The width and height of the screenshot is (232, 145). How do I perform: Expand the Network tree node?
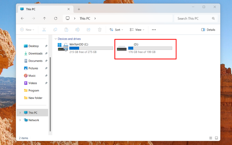point(20,120)
